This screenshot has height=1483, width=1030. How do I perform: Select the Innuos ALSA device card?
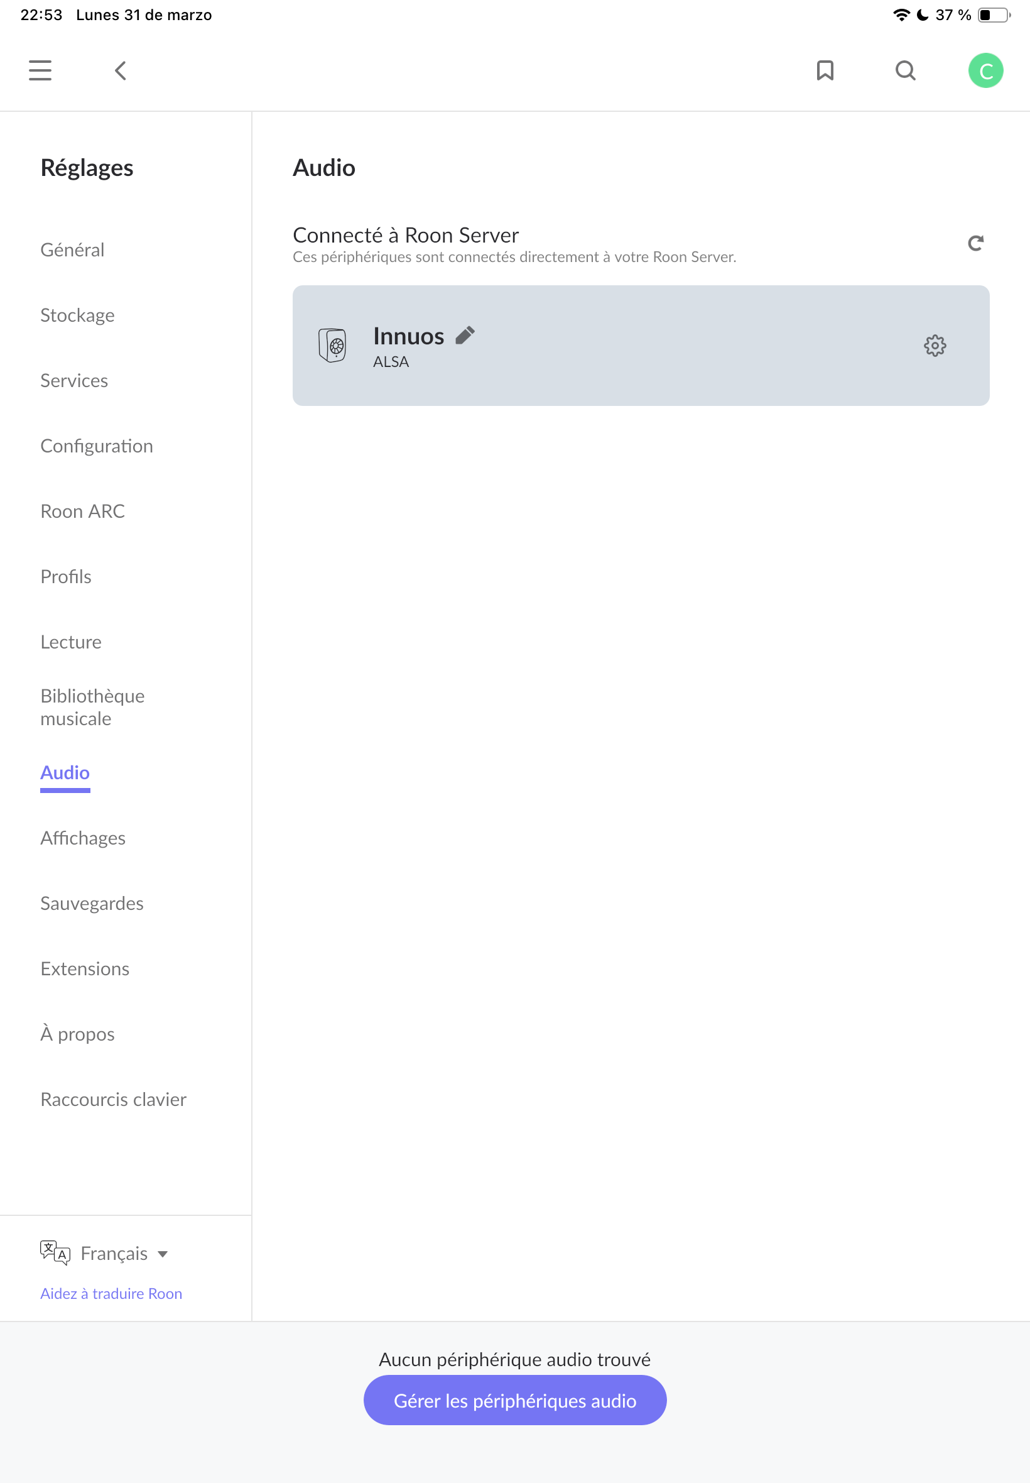(x=641, y=346)
